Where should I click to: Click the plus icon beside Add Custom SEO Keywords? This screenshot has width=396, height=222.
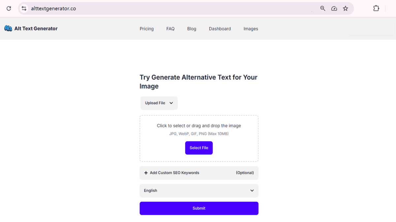click(x=146, y=173)
